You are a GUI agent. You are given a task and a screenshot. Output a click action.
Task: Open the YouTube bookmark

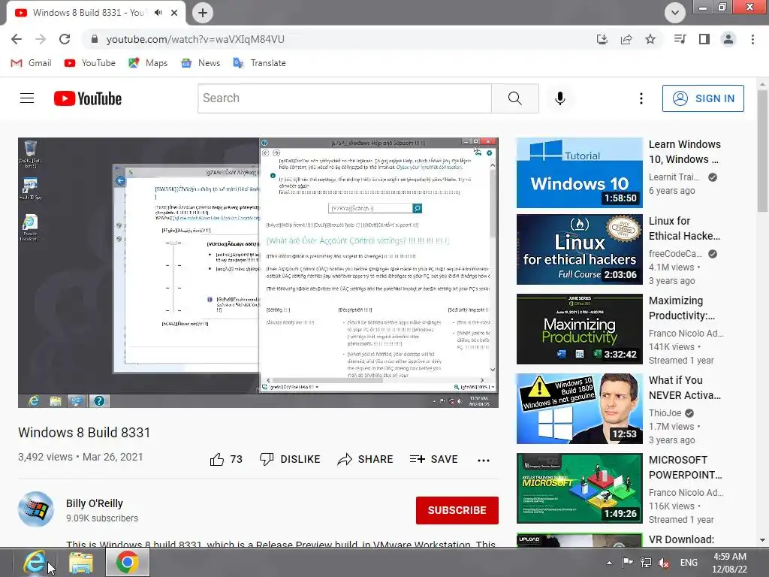tap(90, 63)
